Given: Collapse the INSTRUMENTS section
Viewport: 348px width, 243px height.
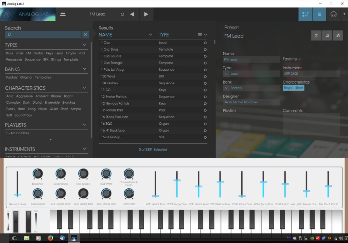Looking at the screenshot, I should click(x=84, y=149).
